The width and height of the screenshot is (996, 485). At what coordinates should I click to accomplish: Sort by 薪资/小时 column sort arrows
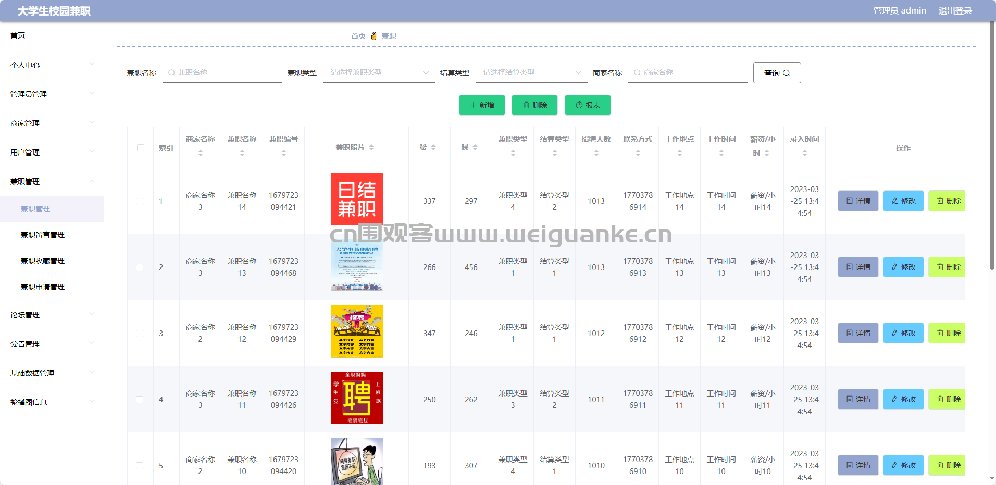pyautogui.click(x=767, y=153)
